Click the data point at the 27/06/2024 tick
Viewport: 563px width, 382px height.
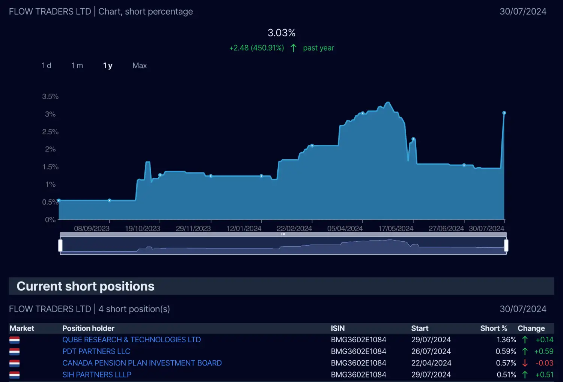(464, 165)
